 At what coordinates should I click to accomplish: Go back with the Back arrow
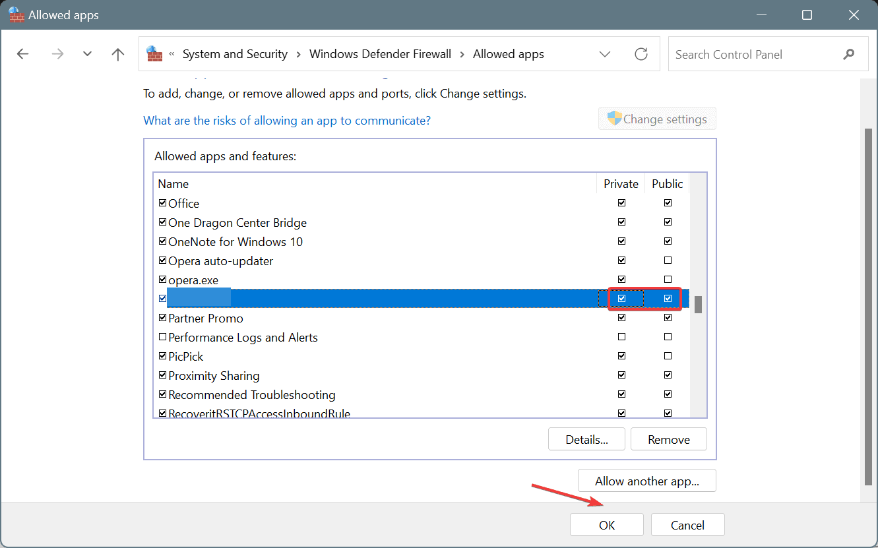tap(23, 54)
